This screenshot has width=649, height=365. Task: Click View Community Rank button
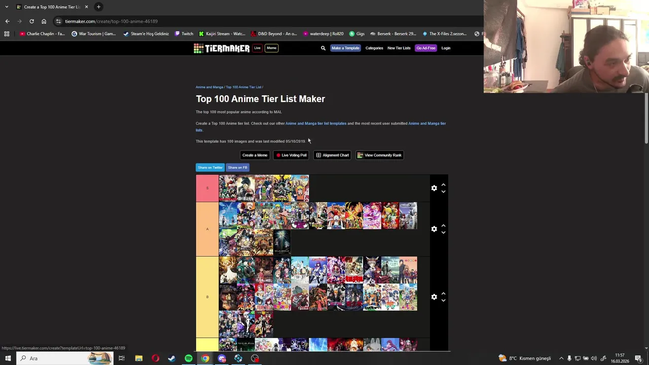pyautogui.click(x=380, y=155)
